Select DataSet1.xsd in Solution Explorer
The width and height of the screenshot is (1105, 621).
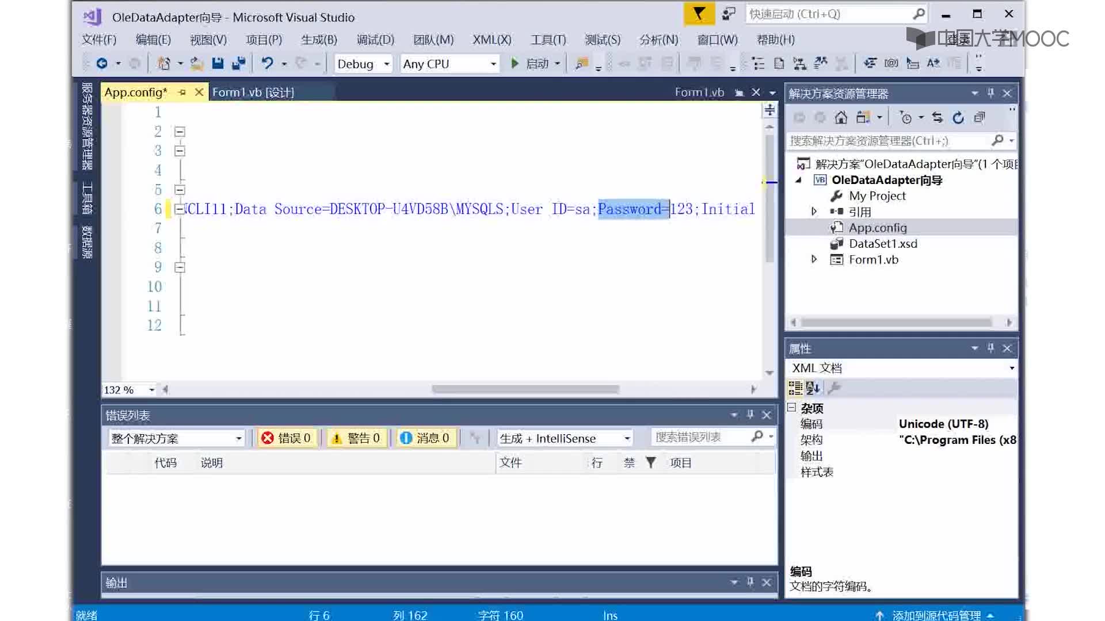tap(883, 244)
